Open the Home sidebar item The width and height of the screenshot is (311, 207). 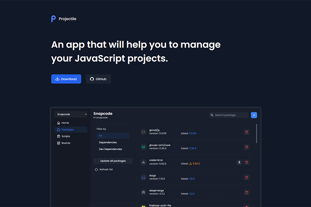point(65,123)
